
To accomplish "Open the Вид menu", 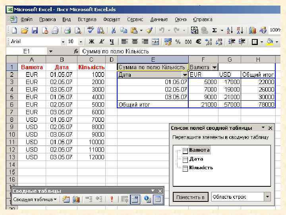I will point(67,20).
